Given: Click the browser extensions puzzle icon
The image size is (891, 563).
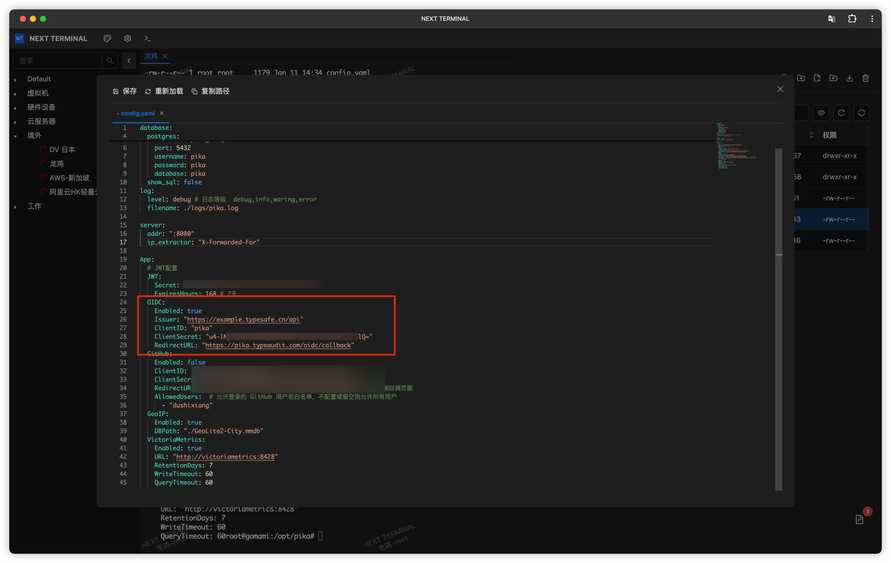Looking at the screenshot, I should click(x=852, y=18).
